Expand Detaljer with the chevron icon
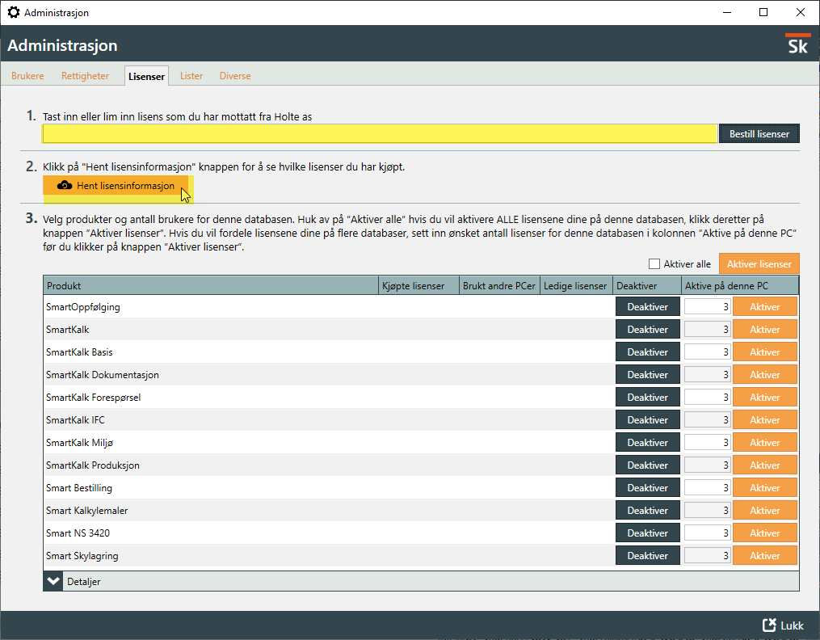 tap(53, 581)
